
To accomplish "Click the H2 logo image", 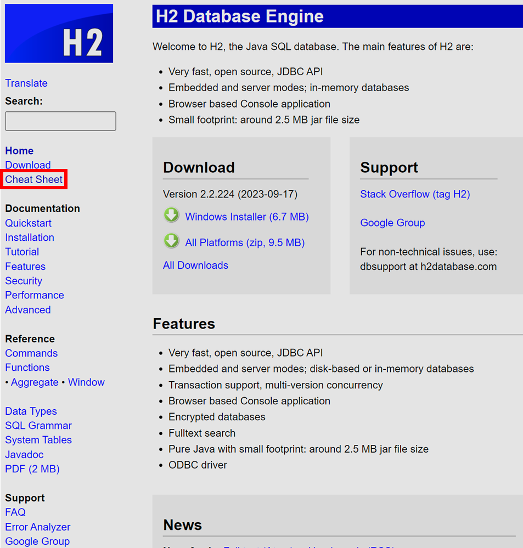I will pyautogui.click(x=59, y=33).
